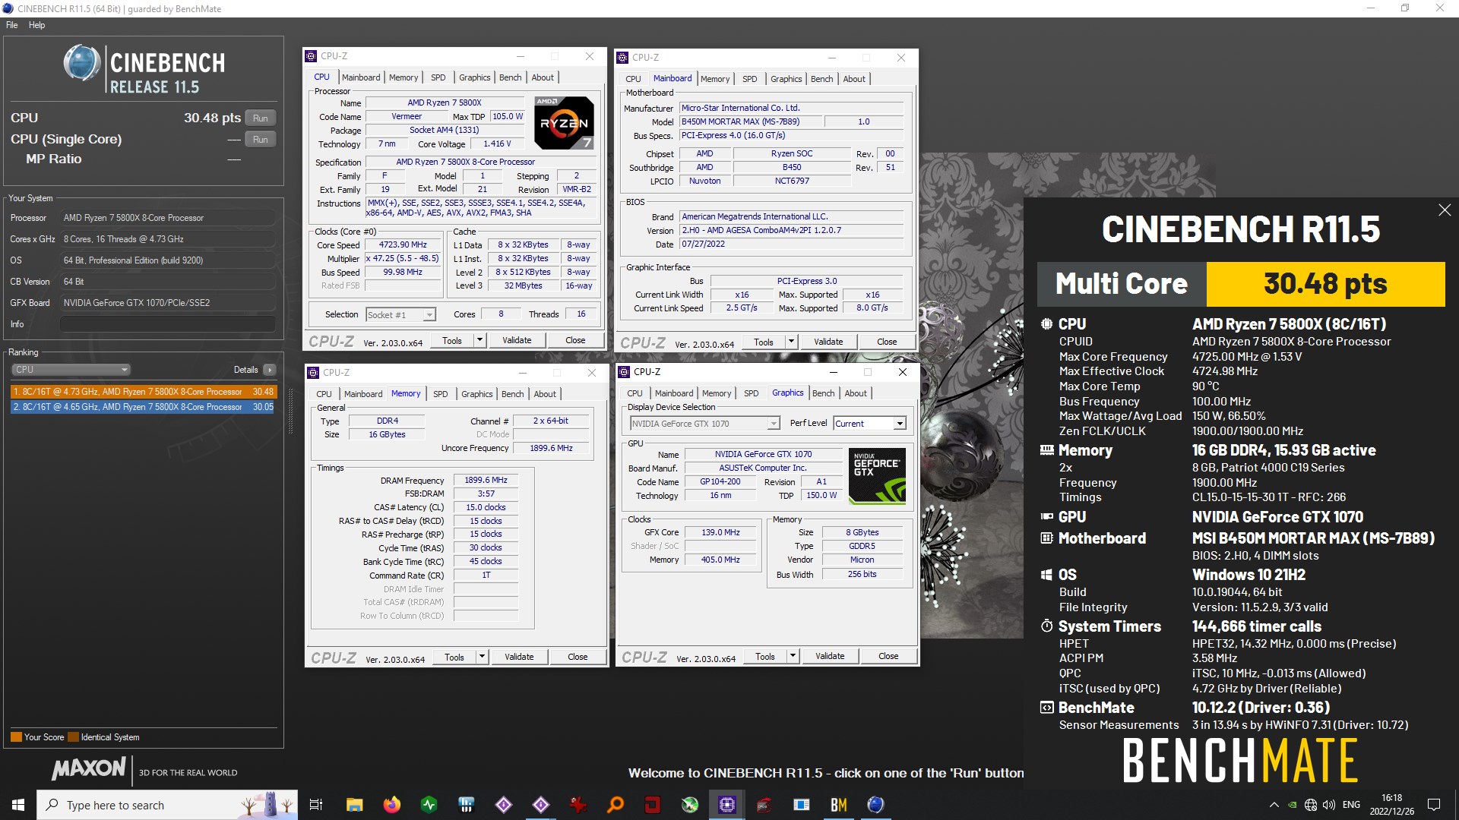The height and width of the screenshot is (820, 1459).
Task: Open the Bench tab in the Mainboard CPU-Z window
Action: (822, 79)
